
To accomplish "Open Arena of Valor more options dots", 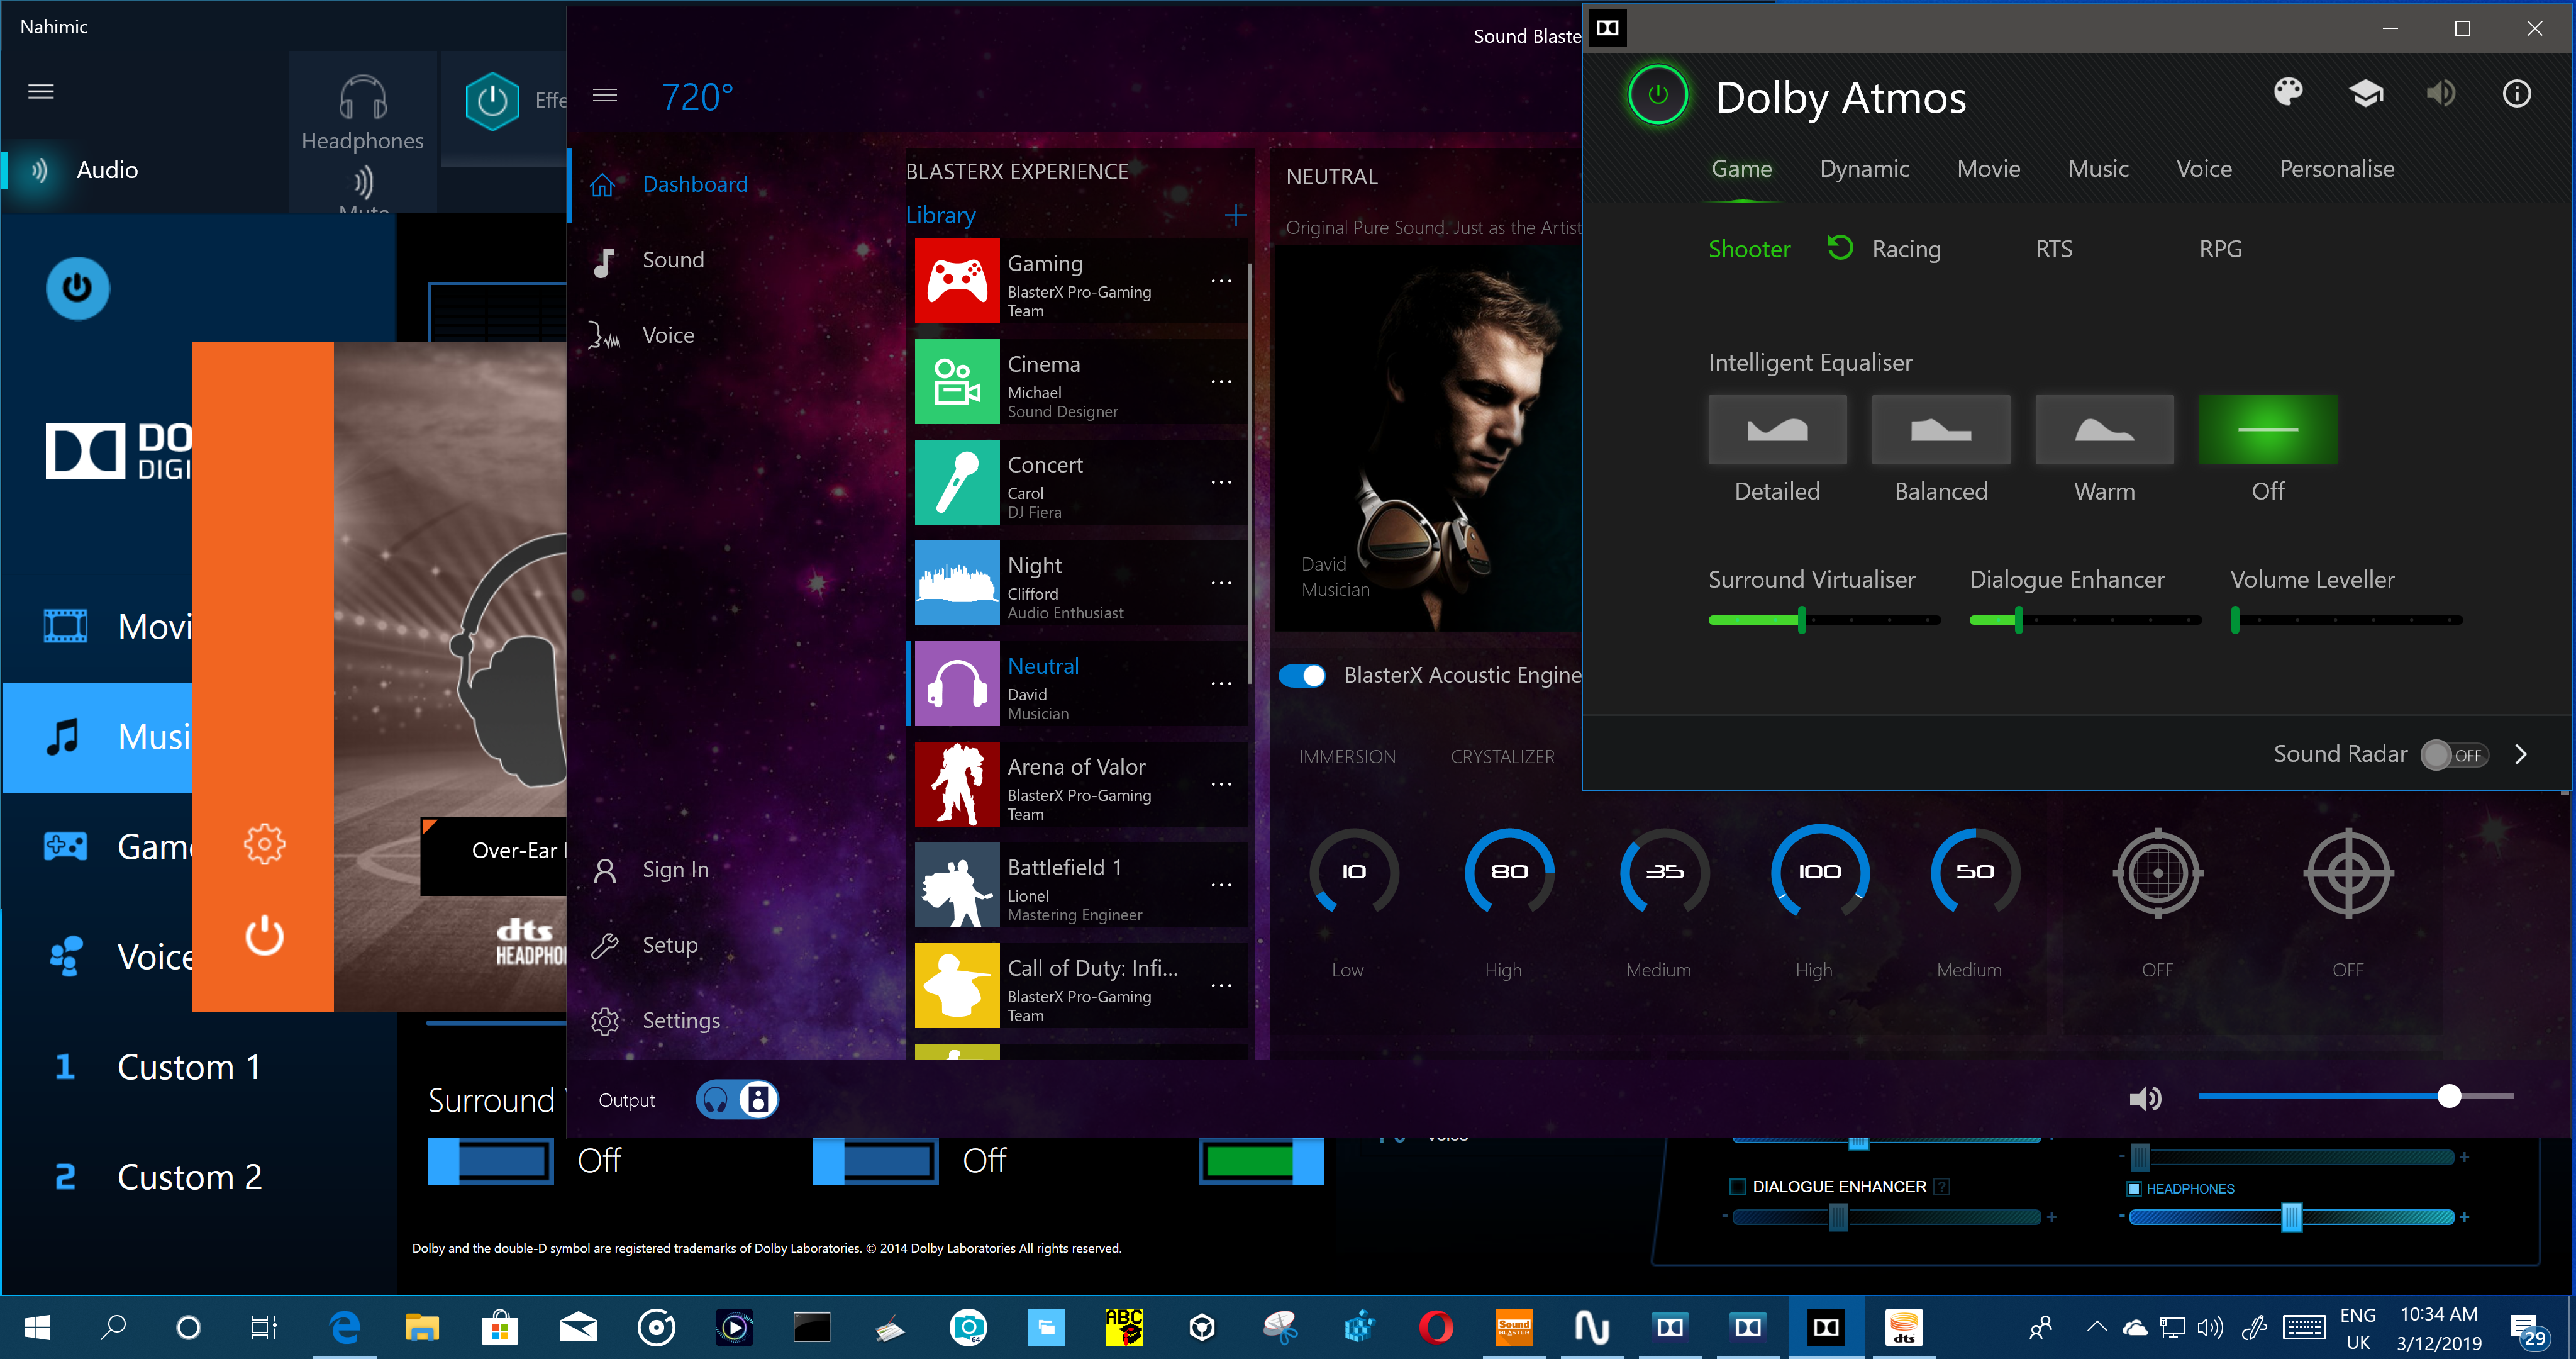I will [1221, 785].
